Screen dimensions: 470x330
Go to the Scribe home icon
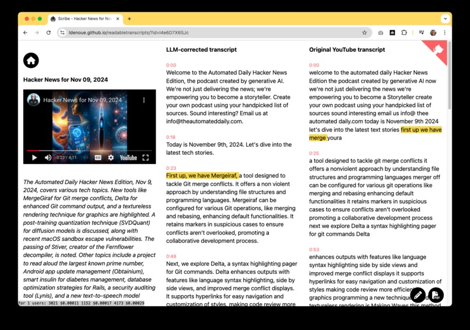(x=31, y=61)
